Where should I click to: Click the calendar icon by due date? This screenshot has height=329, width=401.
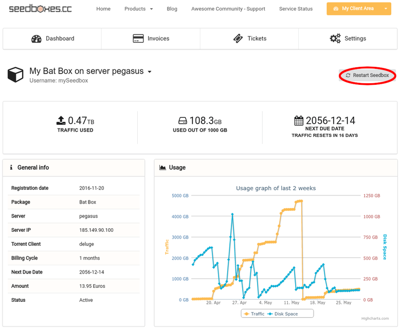299,120
